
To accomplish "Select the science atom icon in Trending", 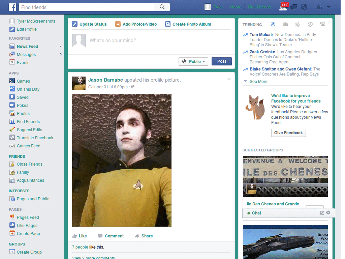I will [298, 24].
